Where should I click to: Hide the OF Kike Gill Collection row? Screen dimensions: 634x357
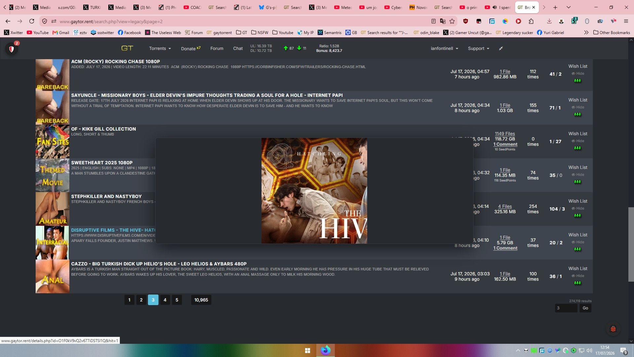pos(578,141)
